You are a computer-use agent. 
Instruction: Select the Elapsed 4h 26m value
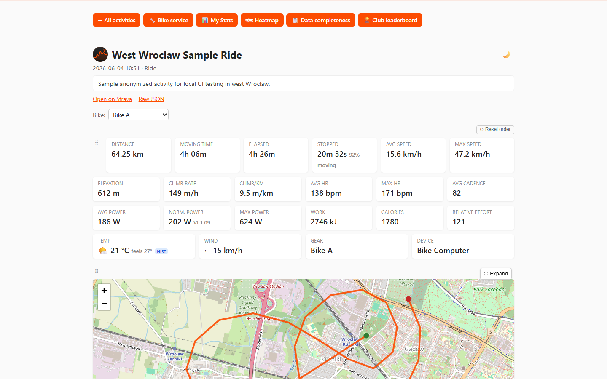[x=262, y=154]
